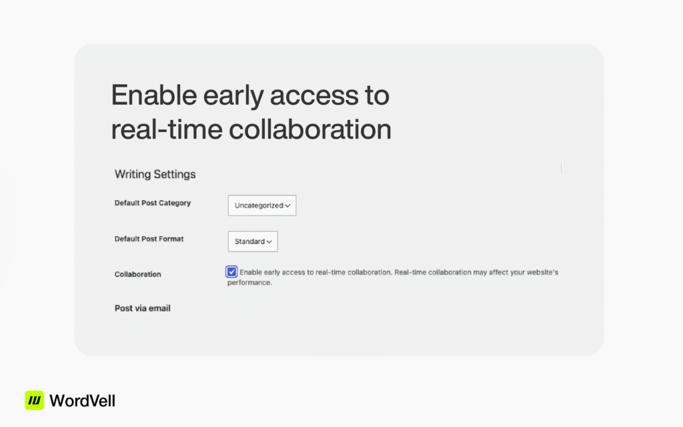Select the WordVell stripes mark in the logo
This screenshot has width=683, height=427.
tap(33, 401)
